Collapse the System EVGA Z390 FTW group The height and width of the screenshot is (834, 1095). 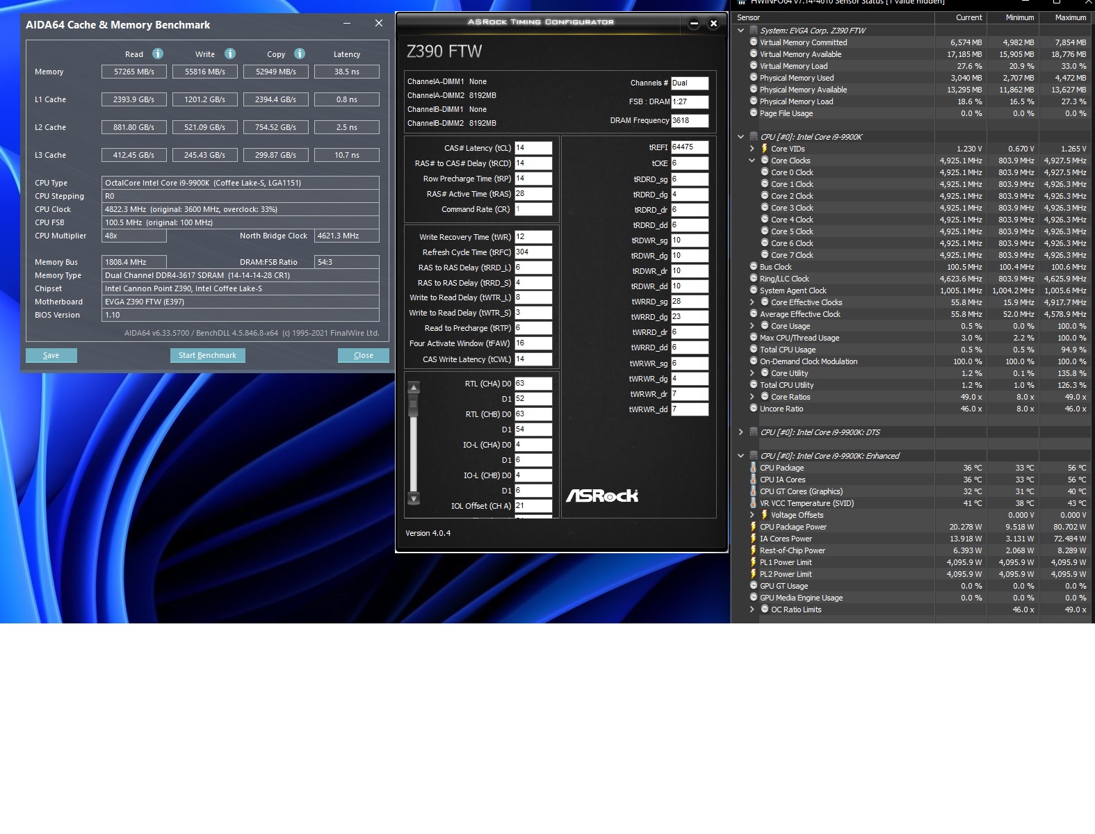pyautogui.click(x=741, y=31)
